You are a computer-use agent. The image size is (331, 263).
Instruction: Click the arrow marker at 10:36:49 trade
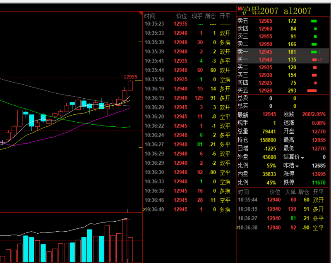144,209
